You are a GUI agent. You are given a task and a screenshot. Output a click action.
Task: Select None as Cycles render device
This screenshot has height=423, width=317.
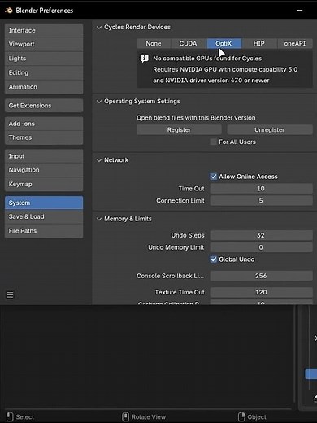click(x=154, y=44)
